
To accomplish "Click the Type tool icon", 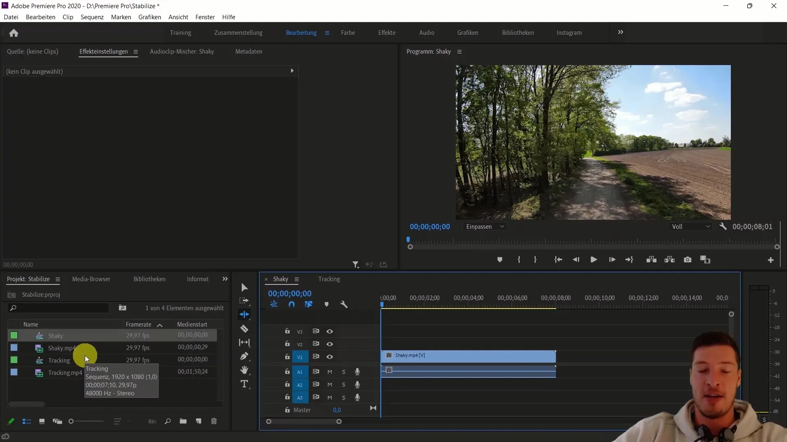I will pyautogui.click(x=245, y=384).
